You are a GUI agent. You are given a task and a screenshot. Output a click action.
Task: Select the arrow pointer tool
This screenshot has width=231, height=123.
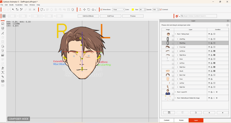(x=13, y=10)
